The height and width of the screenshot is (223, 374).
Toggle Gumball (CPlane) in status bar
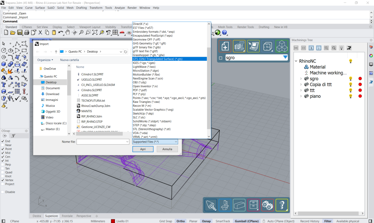[x=246, y=221]
